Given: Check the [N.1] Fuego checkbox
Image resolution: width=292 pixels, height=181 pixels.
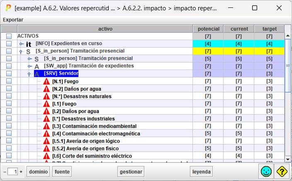Looking at the screenshot, I should [9, 81].
